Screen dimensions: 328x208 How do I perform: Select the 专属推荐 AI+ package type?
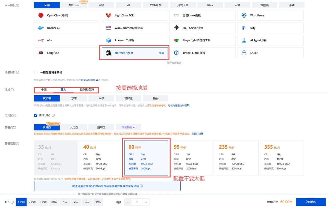click(x=128, y=127)
